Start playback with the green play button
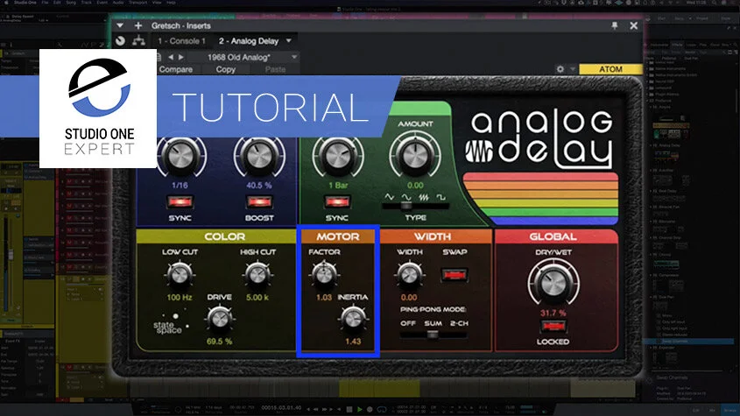 (360, 409)
